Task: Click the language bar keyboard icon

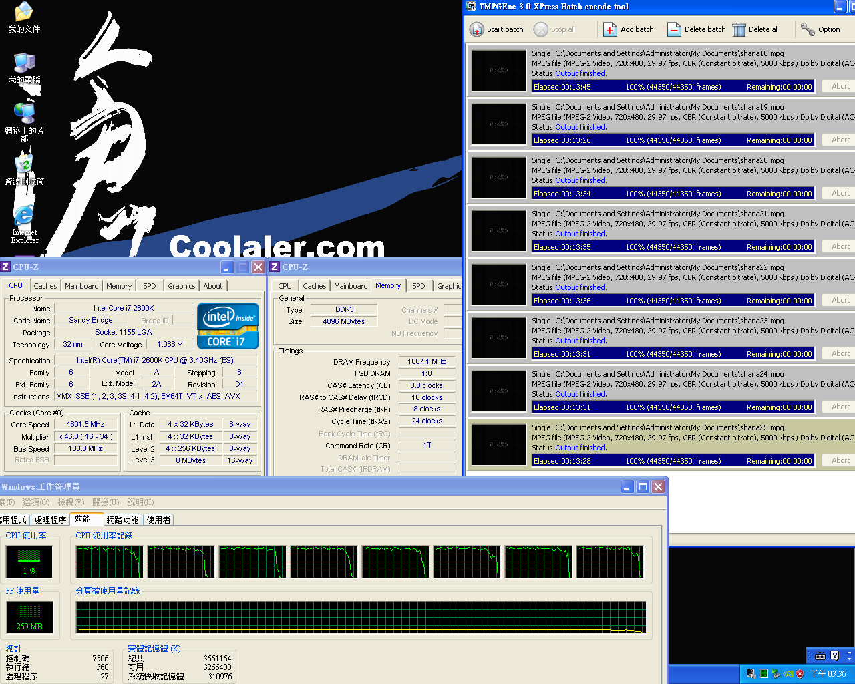Action: pos(820,655)
